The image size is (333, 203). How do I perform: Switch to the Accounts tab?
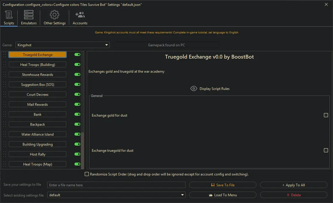click(80, 18)
